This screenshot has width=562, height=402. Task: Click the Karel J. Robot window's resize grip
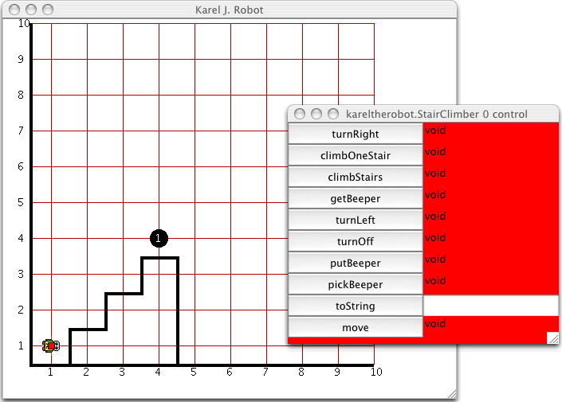point(451,394)
